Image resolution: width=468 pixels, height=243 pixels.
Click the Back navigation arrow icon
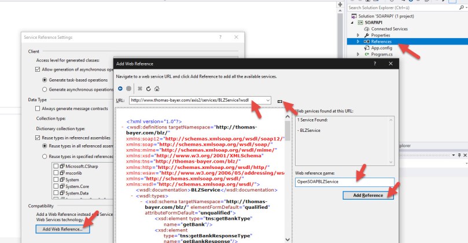[x=120, y=89]
